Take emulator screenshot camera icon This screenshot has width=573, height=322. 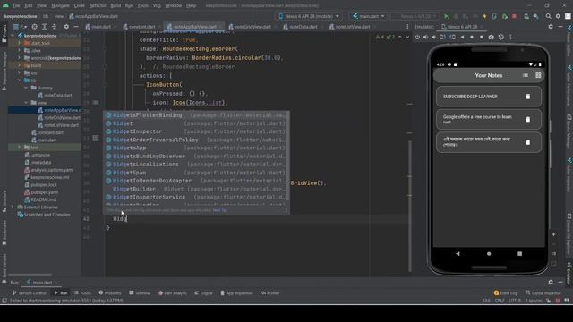click(x=492, y=38)
